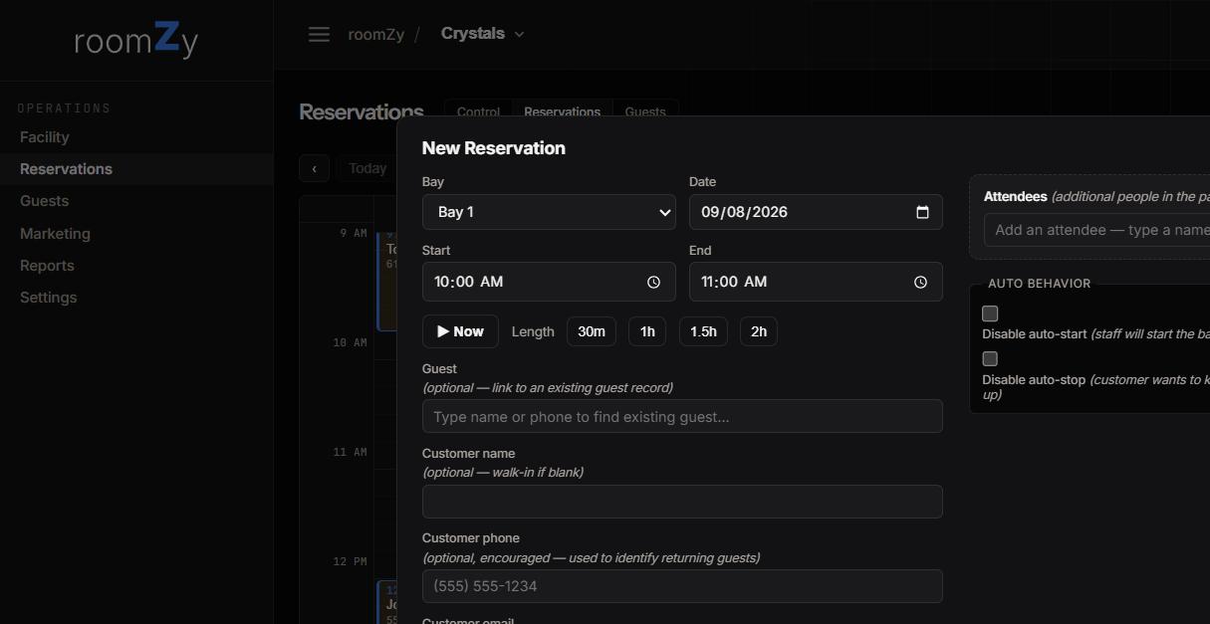This screenshot has height=624, width=1210.
Task: Go to previous day with arrow button
Action: (314, 168)
